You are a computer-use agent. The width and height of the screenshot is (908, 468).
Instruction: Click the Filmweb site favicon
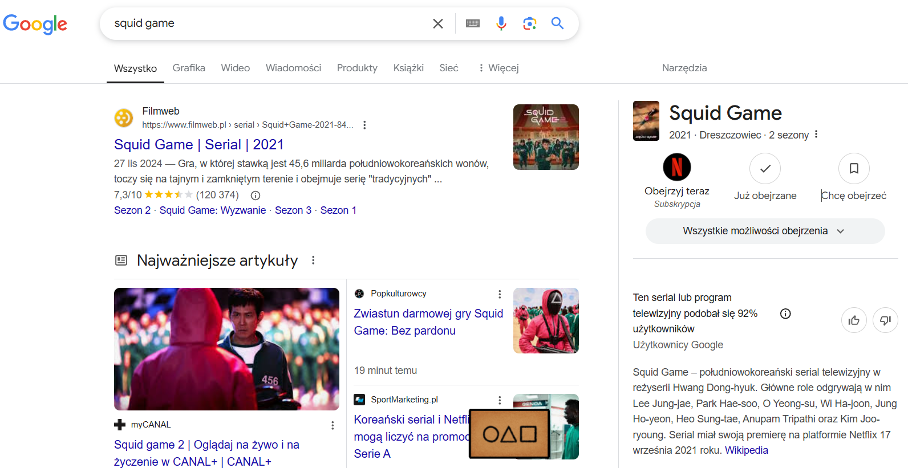click(124, 118)
